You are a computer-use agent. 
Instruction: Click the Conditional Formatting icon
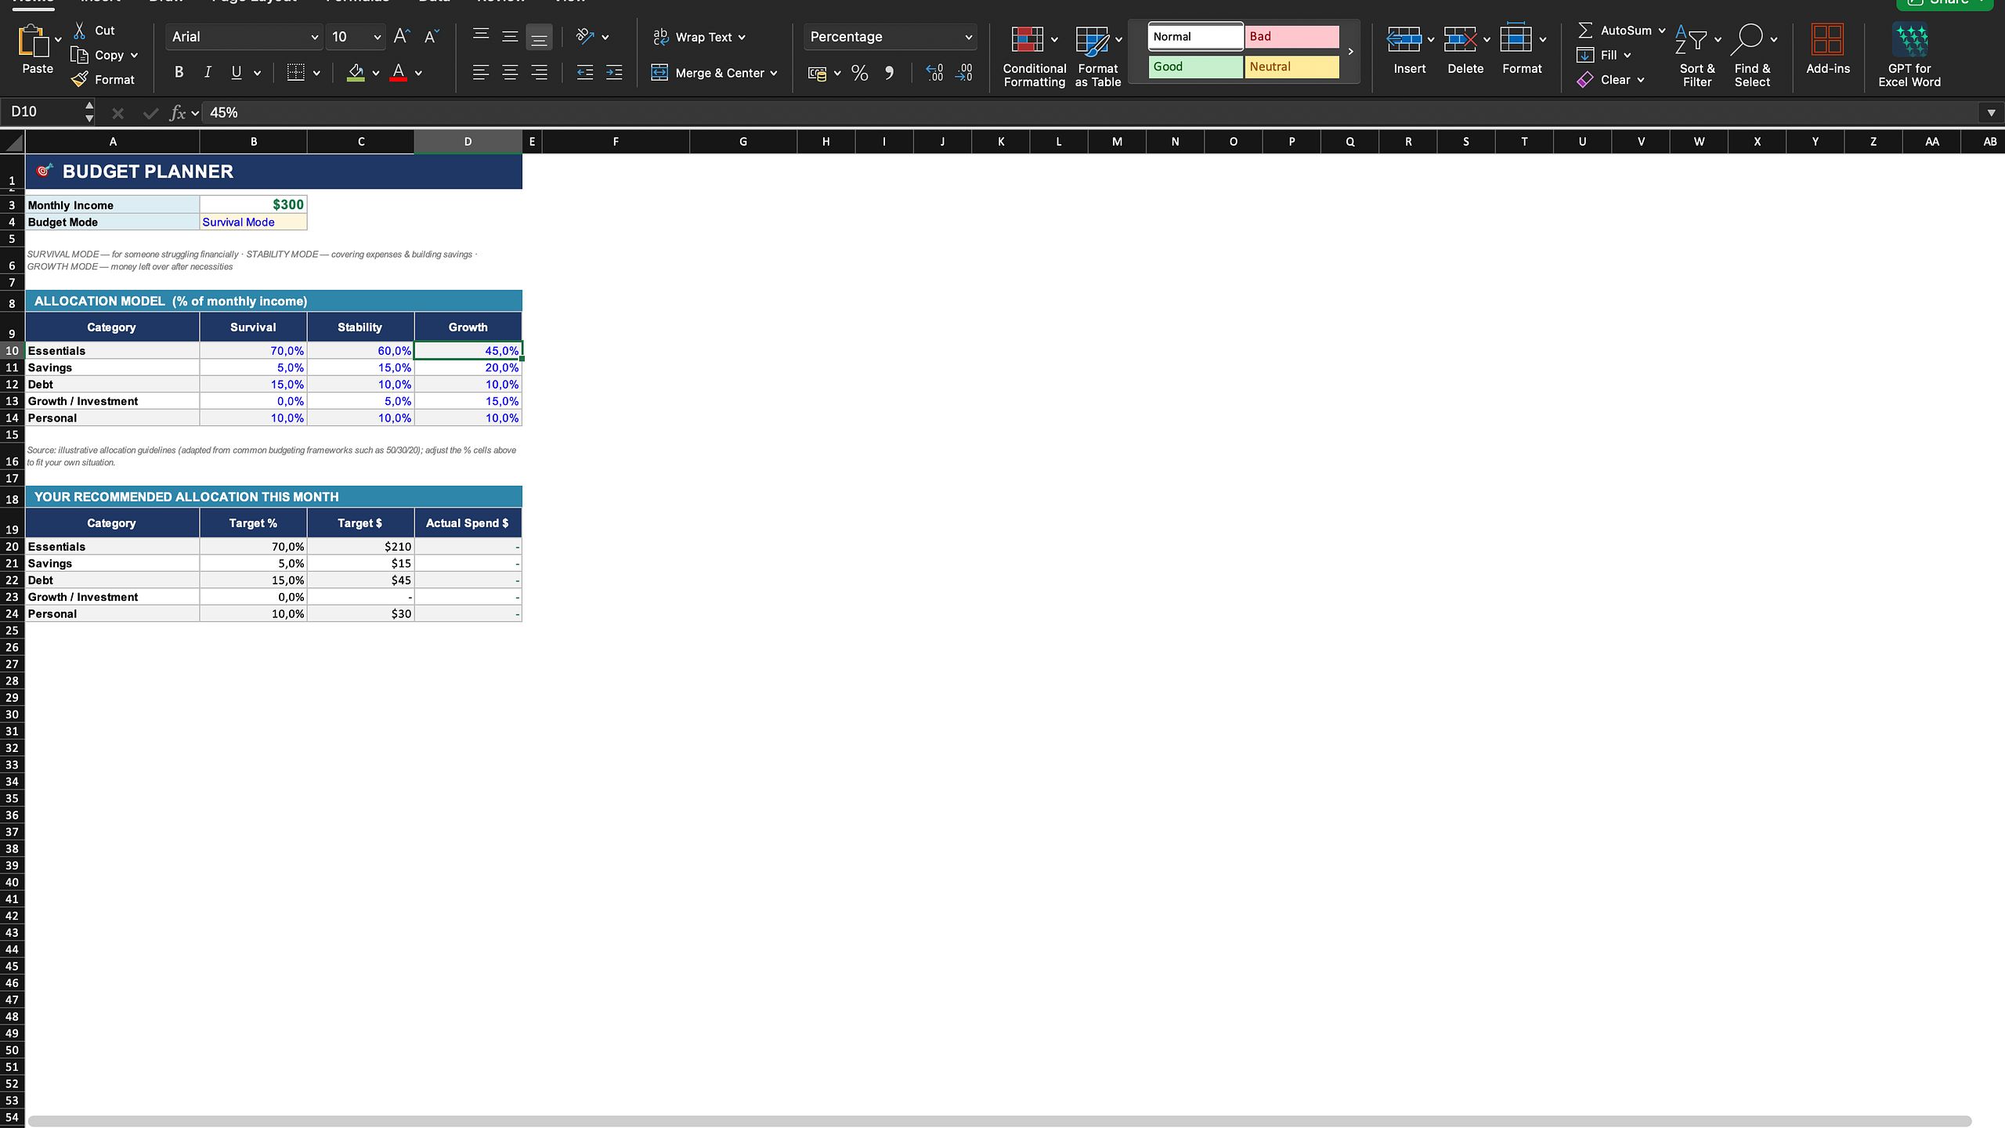pyautogui.click(x=1027, y=39)
